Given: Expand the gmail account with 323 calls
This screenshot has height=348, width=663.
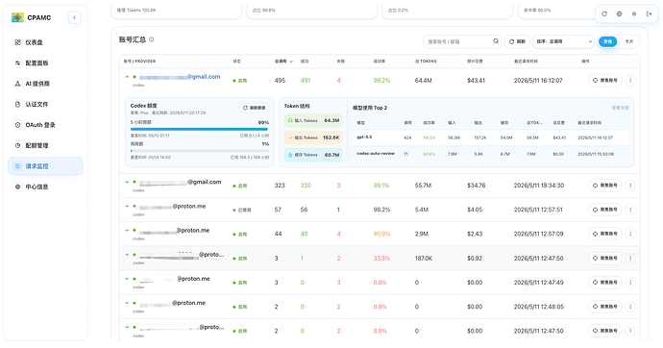Looking at the screenshot, I should click(127, 183).
